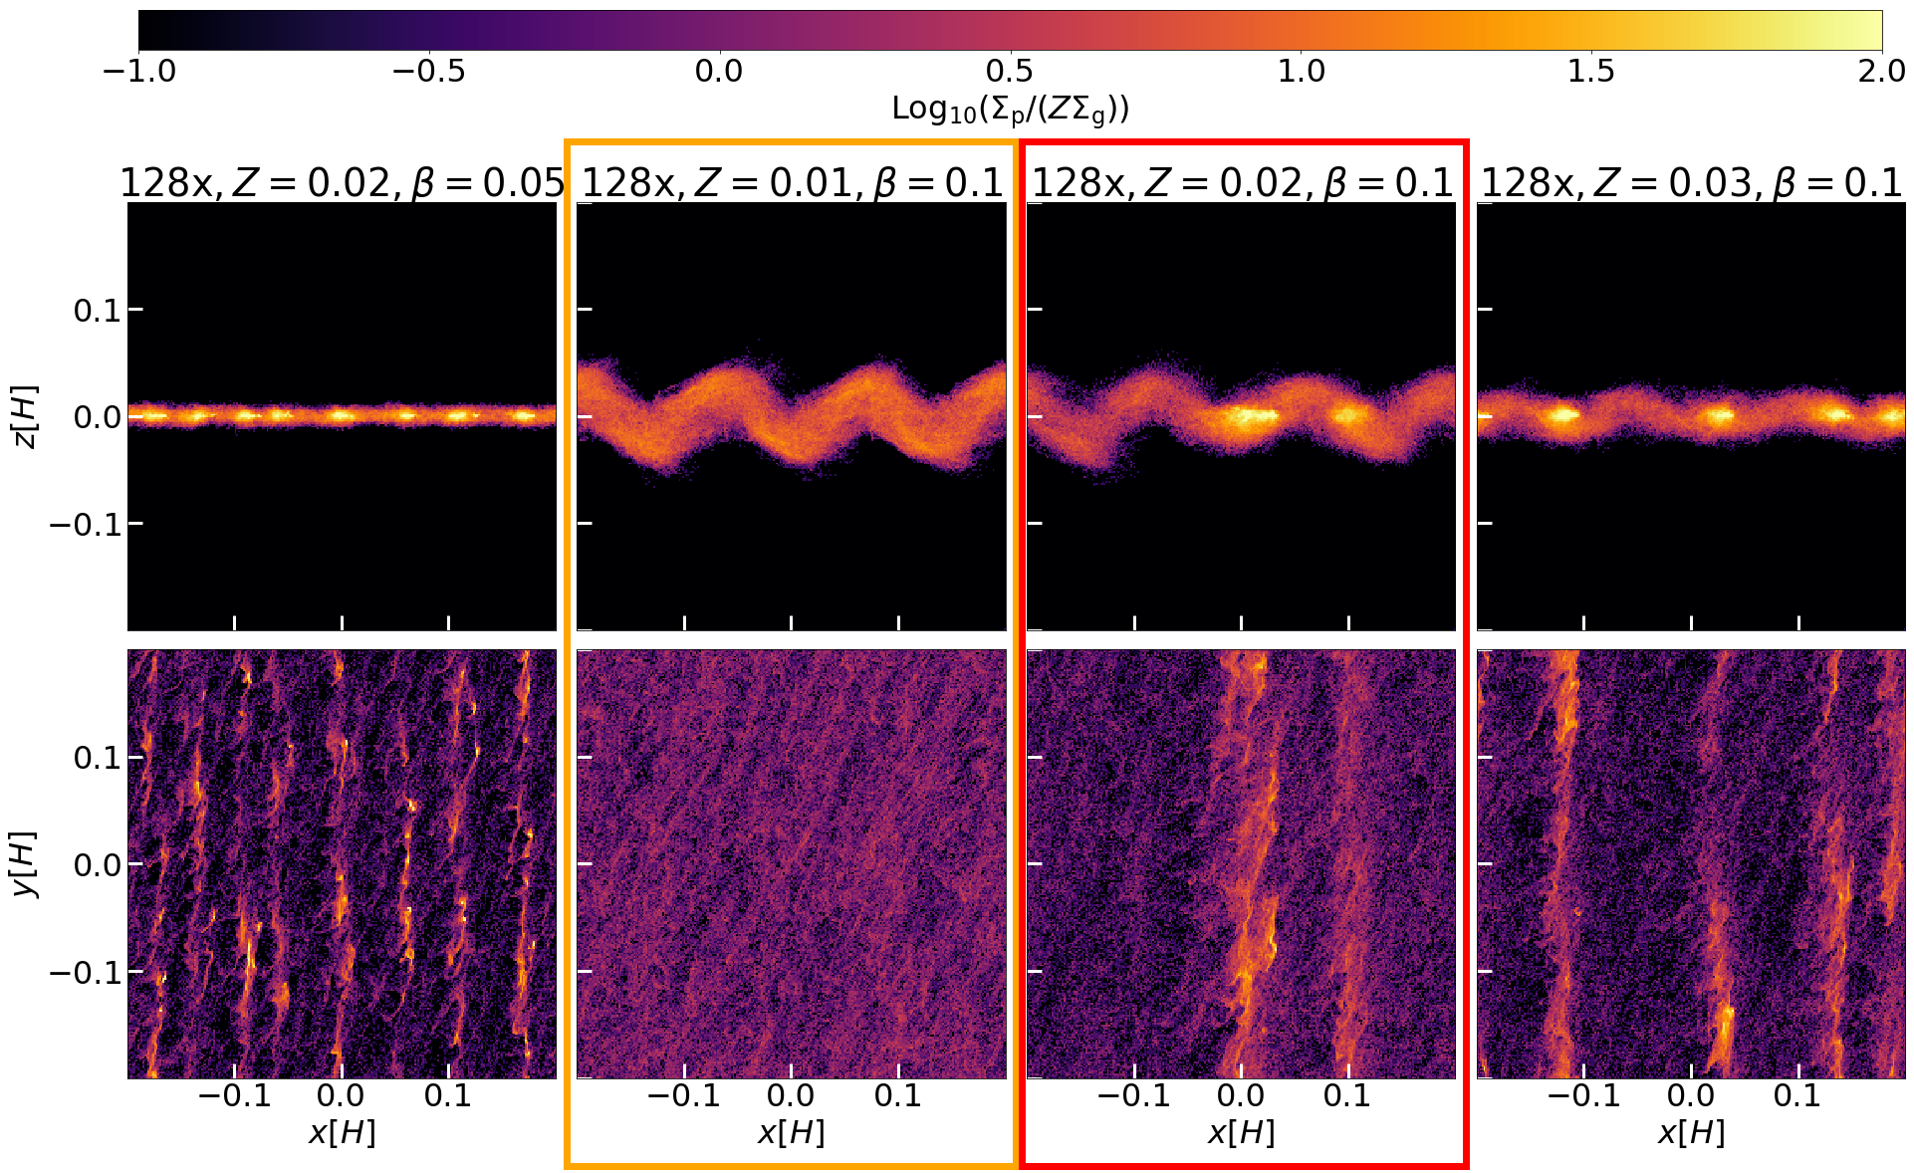Select the panel title Z=0.01, β=0.1
This screenshot has width=1914, height=1173.
point(792,182)
